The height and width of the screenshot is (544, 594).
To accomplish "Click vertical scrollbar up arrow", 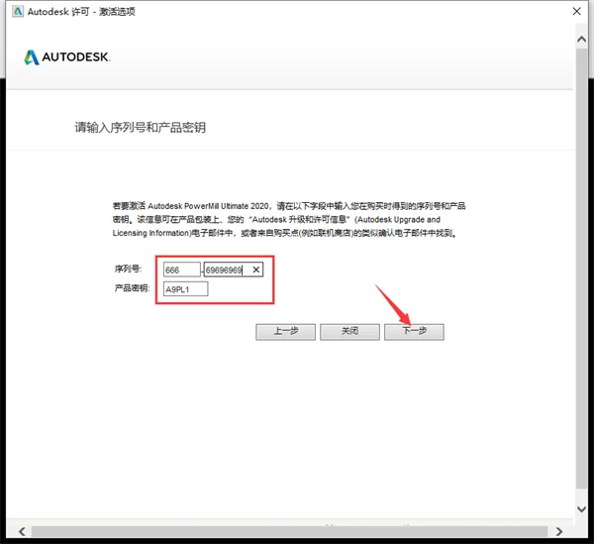I will point(581,39).
